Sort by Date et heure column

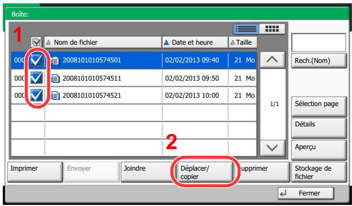click(x=195, y=43)
